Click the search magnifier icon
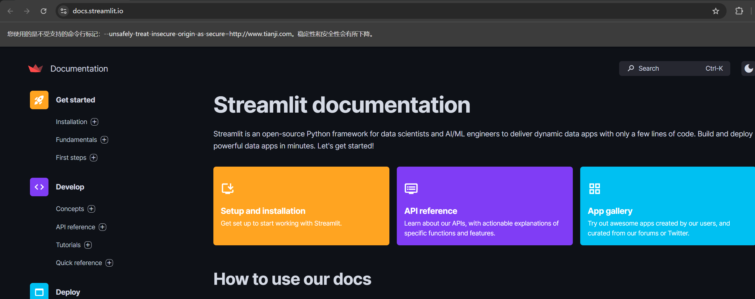The image size is (755, 299). (x=631, y=68)
